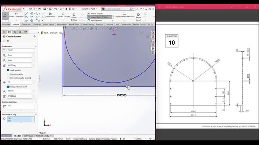Switch to the Surfaces tab
The image size is (259, 145).
37,25
